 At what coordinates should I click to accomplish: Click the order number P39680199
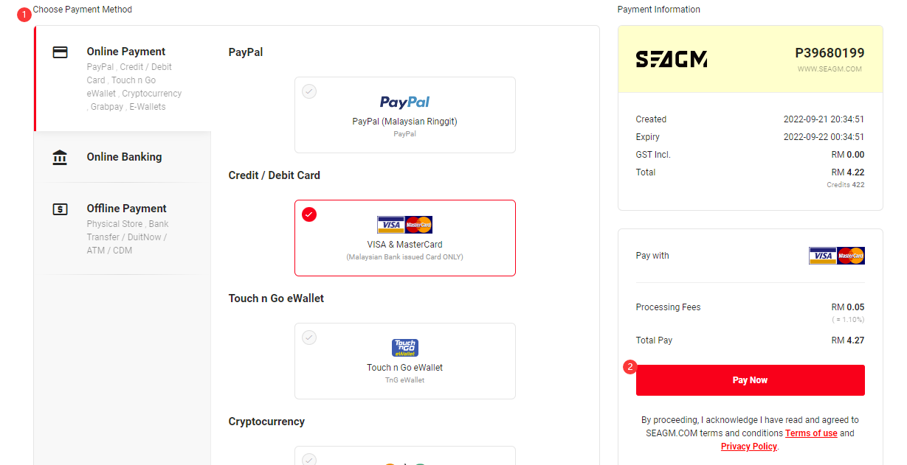830,53
